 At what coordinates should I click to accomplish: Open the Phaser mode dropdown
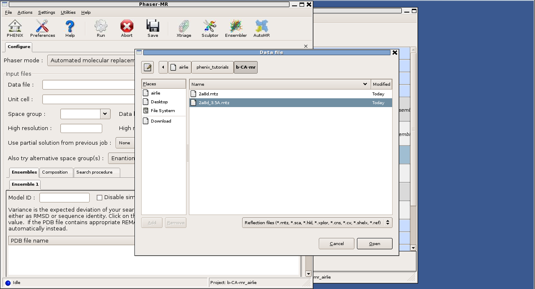point(92,61)
